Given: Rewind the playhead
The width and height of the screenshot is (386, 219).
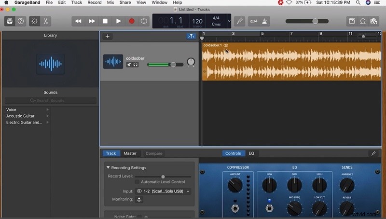Looking at the screenshot, I should click(x=78, y=21).
